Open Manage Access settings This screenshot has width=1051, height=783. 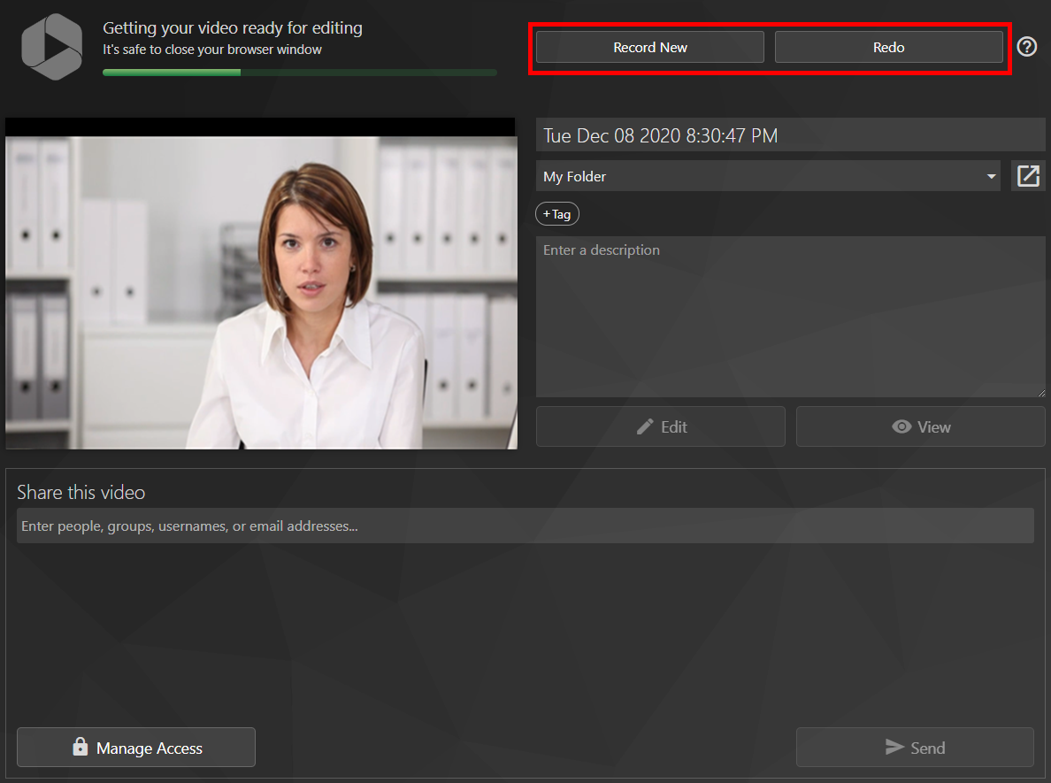pyautogui.click(x=136, y=748)
